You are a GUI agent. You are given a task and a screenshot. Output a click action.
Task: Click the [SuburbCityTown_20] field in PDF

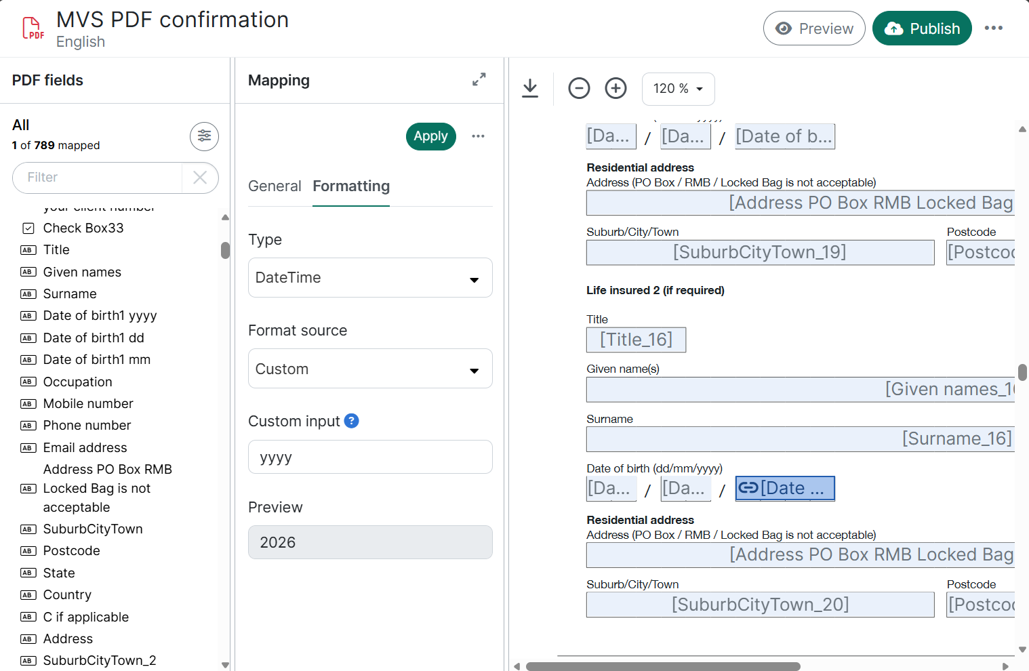pos(760,605)
